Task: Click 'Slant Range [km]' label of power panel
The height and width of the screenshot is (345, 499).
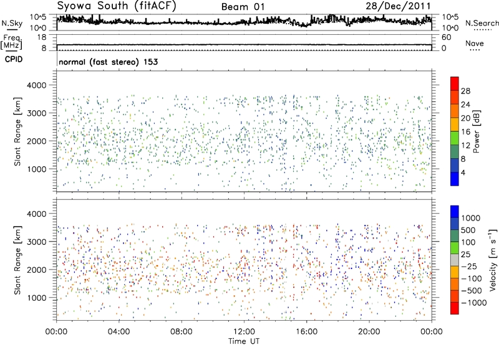Action: pos(17,131)
